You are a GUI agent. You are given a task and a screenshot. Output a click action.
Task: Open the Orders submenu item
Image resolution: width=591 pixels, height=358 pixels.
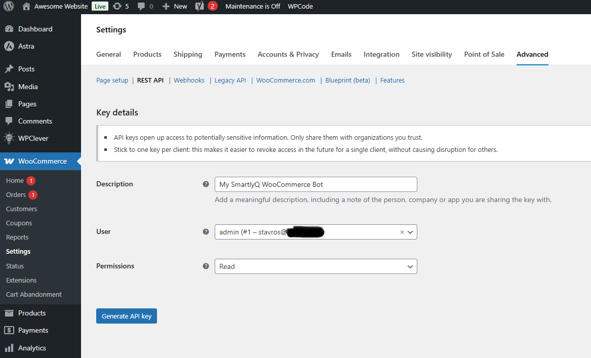tap(16, 195)
